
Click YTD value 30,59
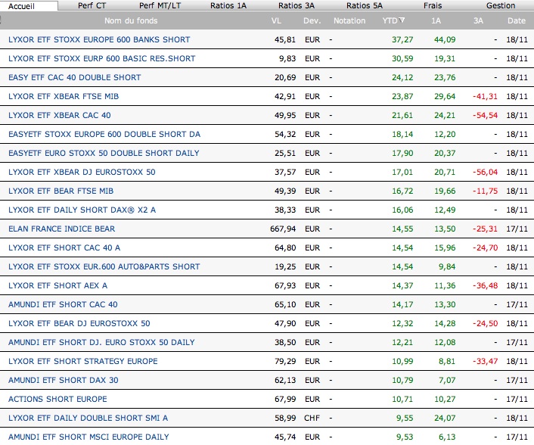point(402,58)
